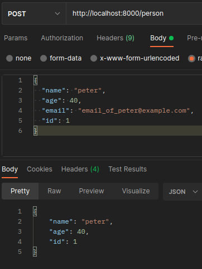Open the response Cookies tab

click(40, 169)
